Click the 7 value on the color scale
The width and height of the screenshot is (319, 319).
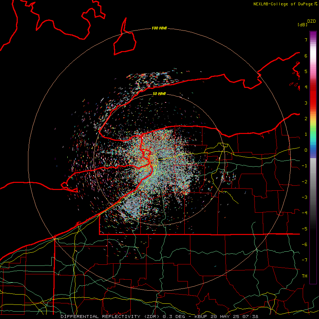tap(306, 40)
